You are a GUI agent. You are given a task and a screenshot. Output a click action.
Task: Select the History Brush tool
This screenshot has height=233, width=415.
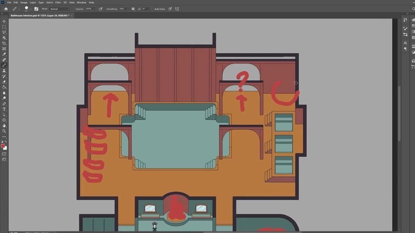tap(4, 76)
